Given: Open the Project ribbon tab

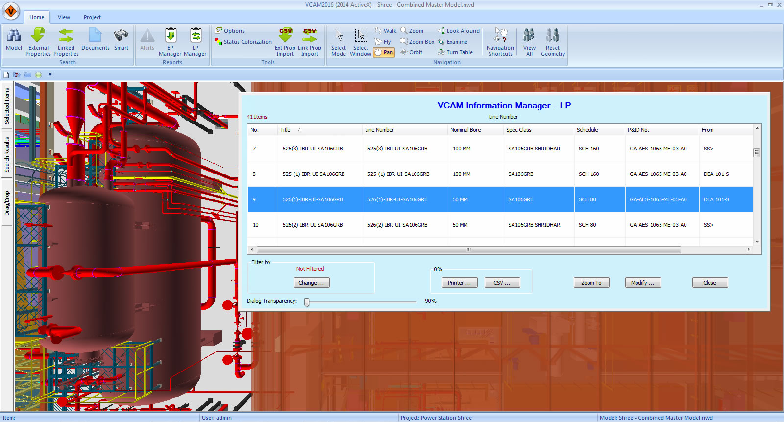Looking at the screenshot, I should pos(92,17).
